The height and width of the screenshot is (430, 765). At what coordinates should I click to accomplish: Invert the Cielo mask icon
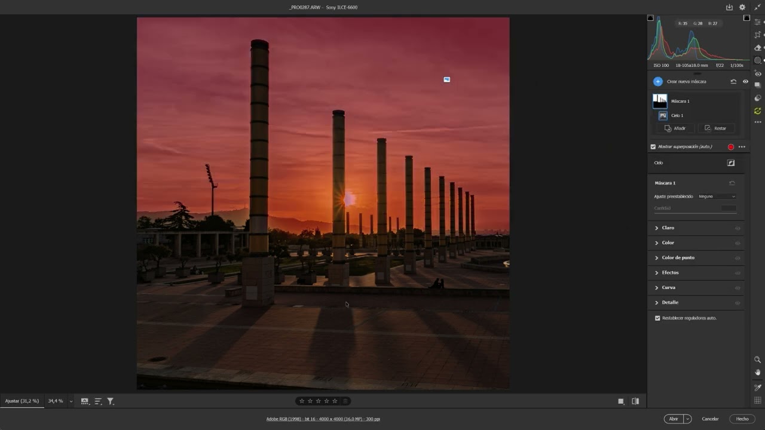click(730, 162)
